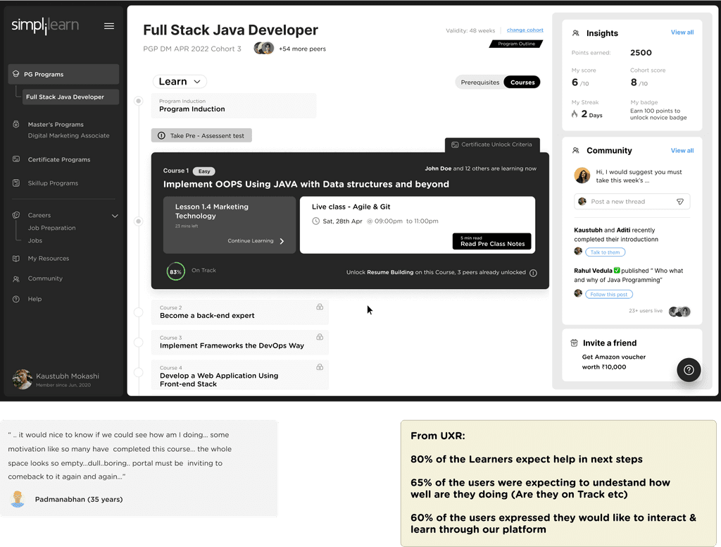Click the Talk to them button
The height and width of the screenshot is (547, 721).
coord(605,252)
